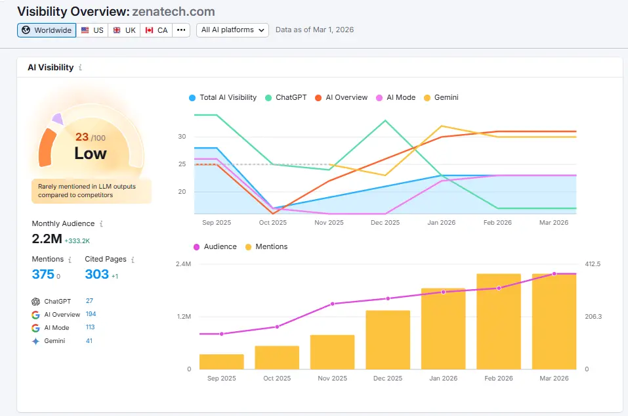Image resolution: width=628 pixels, height=416 pixels.
Task: Click the orange AI Overview legend color dot
Action: (x=318, y=97)
